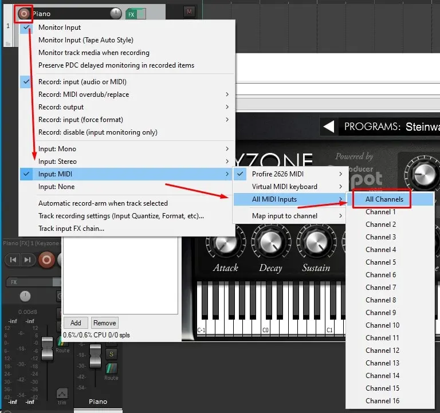This screenshot has width=440, height=413.
Task: Adjust the Attack knob
Action: [226, 243]
